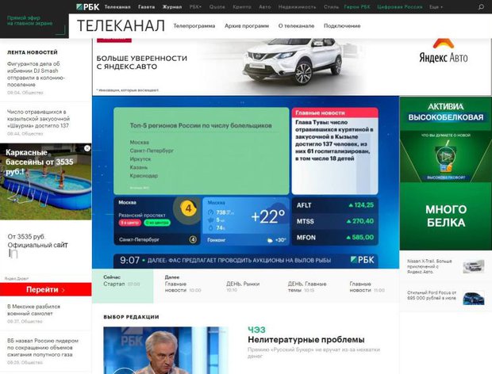Click the MTSS green up arrow
The width and height of the screenshot is (492, 374).
click(x=348, y=221)
